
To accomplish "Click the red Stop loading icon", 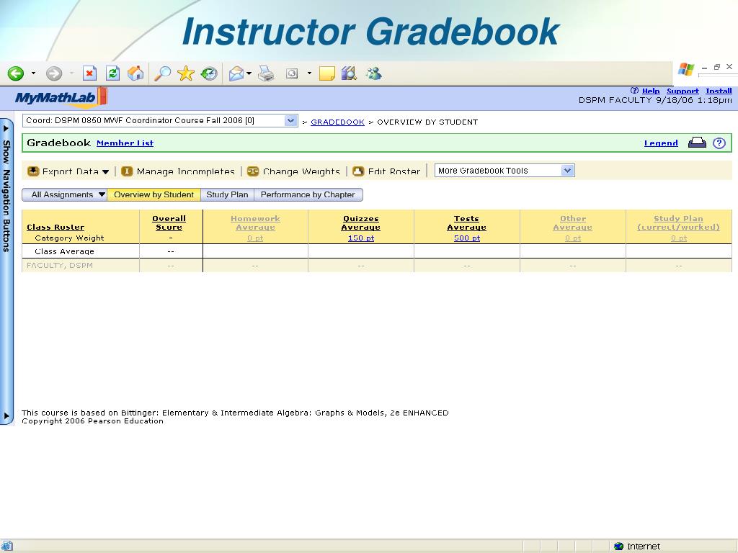I will (x=89, y=73).
